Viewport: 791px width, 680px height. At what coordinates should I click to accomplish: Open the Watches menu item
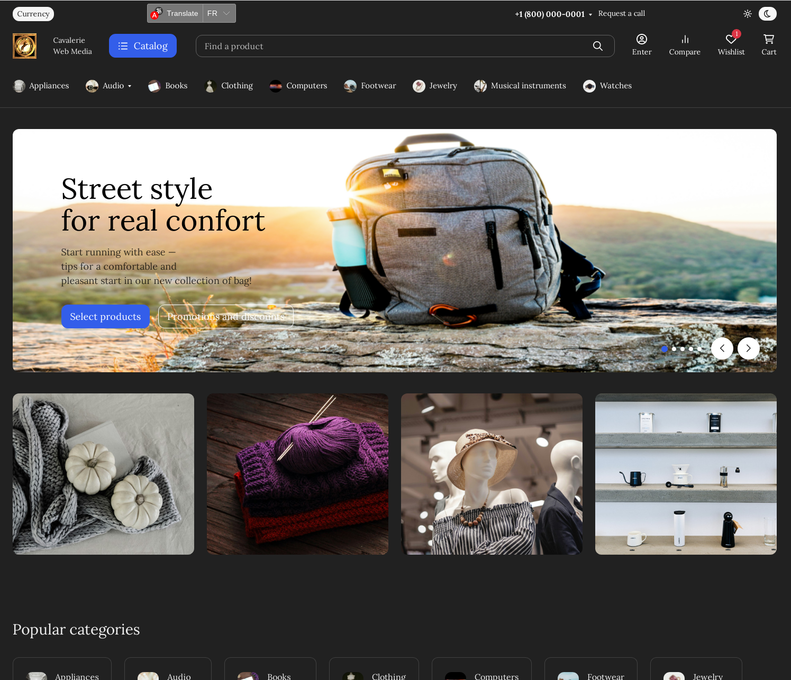[616, 86]
